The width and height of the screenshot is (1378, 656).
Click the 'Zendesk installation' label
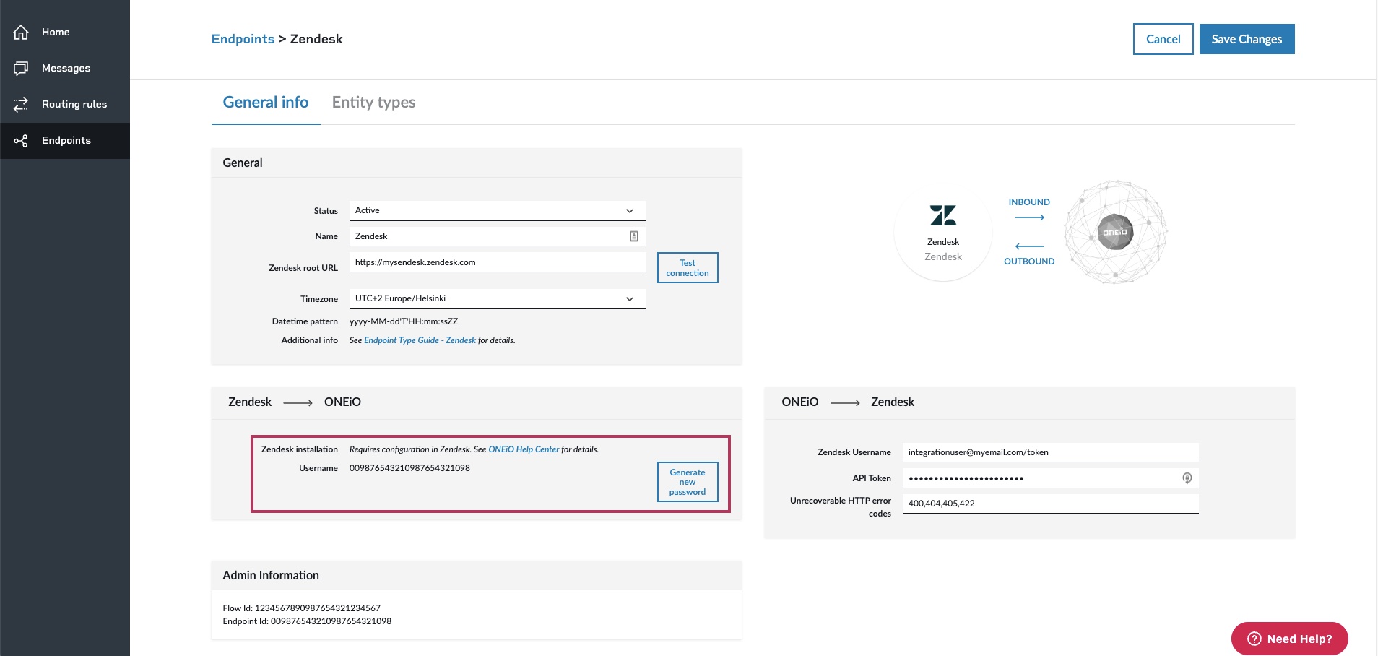(x=300, y=449)
